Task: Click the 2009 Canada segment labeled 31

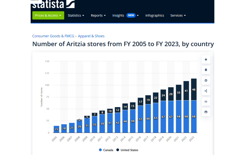Action: pyautogui.click(x=87, y=126)
